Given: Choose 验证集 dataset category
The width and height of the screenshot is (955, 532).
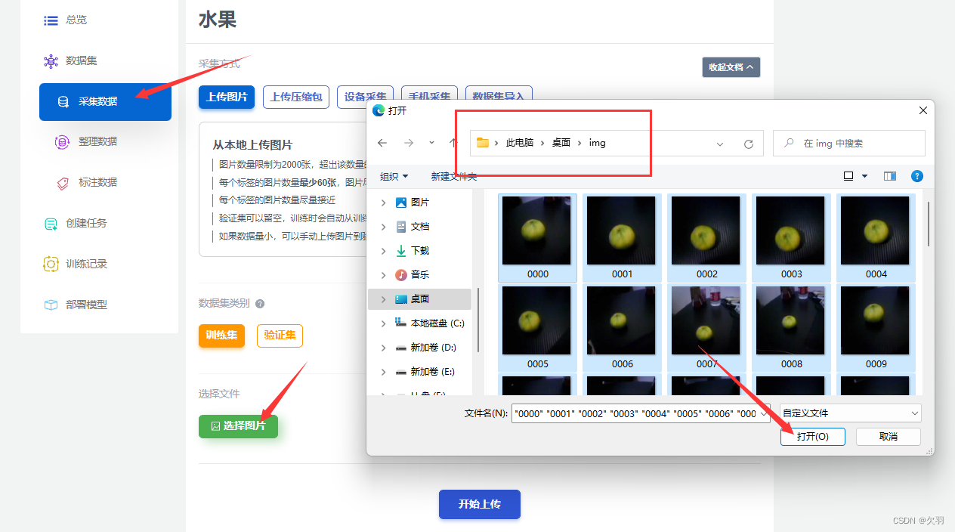Looking at the screenshot, I should pyautogui.click(x=280, y=335).
